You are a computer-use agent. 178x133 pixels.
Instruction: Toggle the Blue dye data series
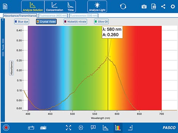tap(21, 22)
